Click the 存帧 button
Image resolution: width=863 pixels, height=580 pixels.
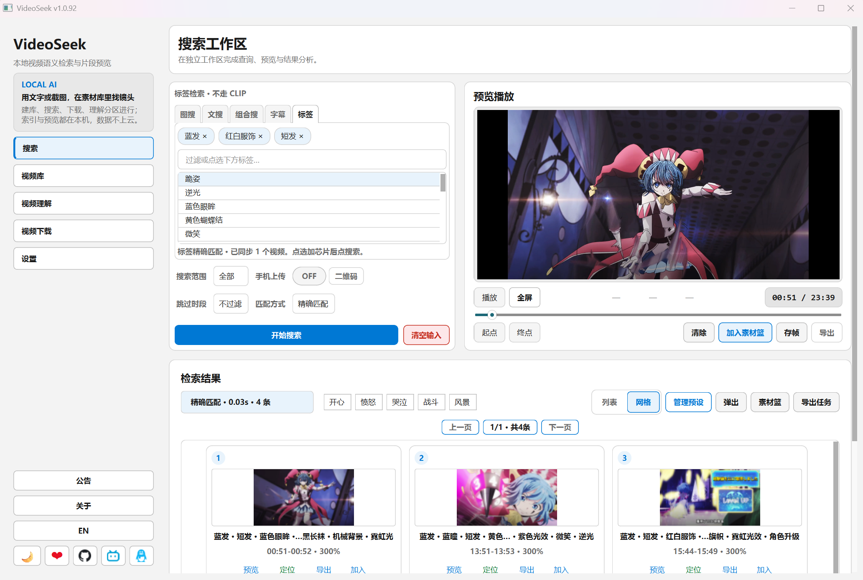792,332
